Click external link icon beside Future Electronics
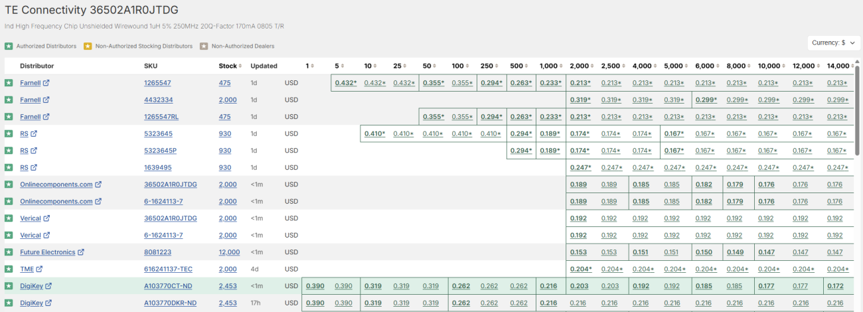This screenshot has width=863, height=312. point(81,252)
